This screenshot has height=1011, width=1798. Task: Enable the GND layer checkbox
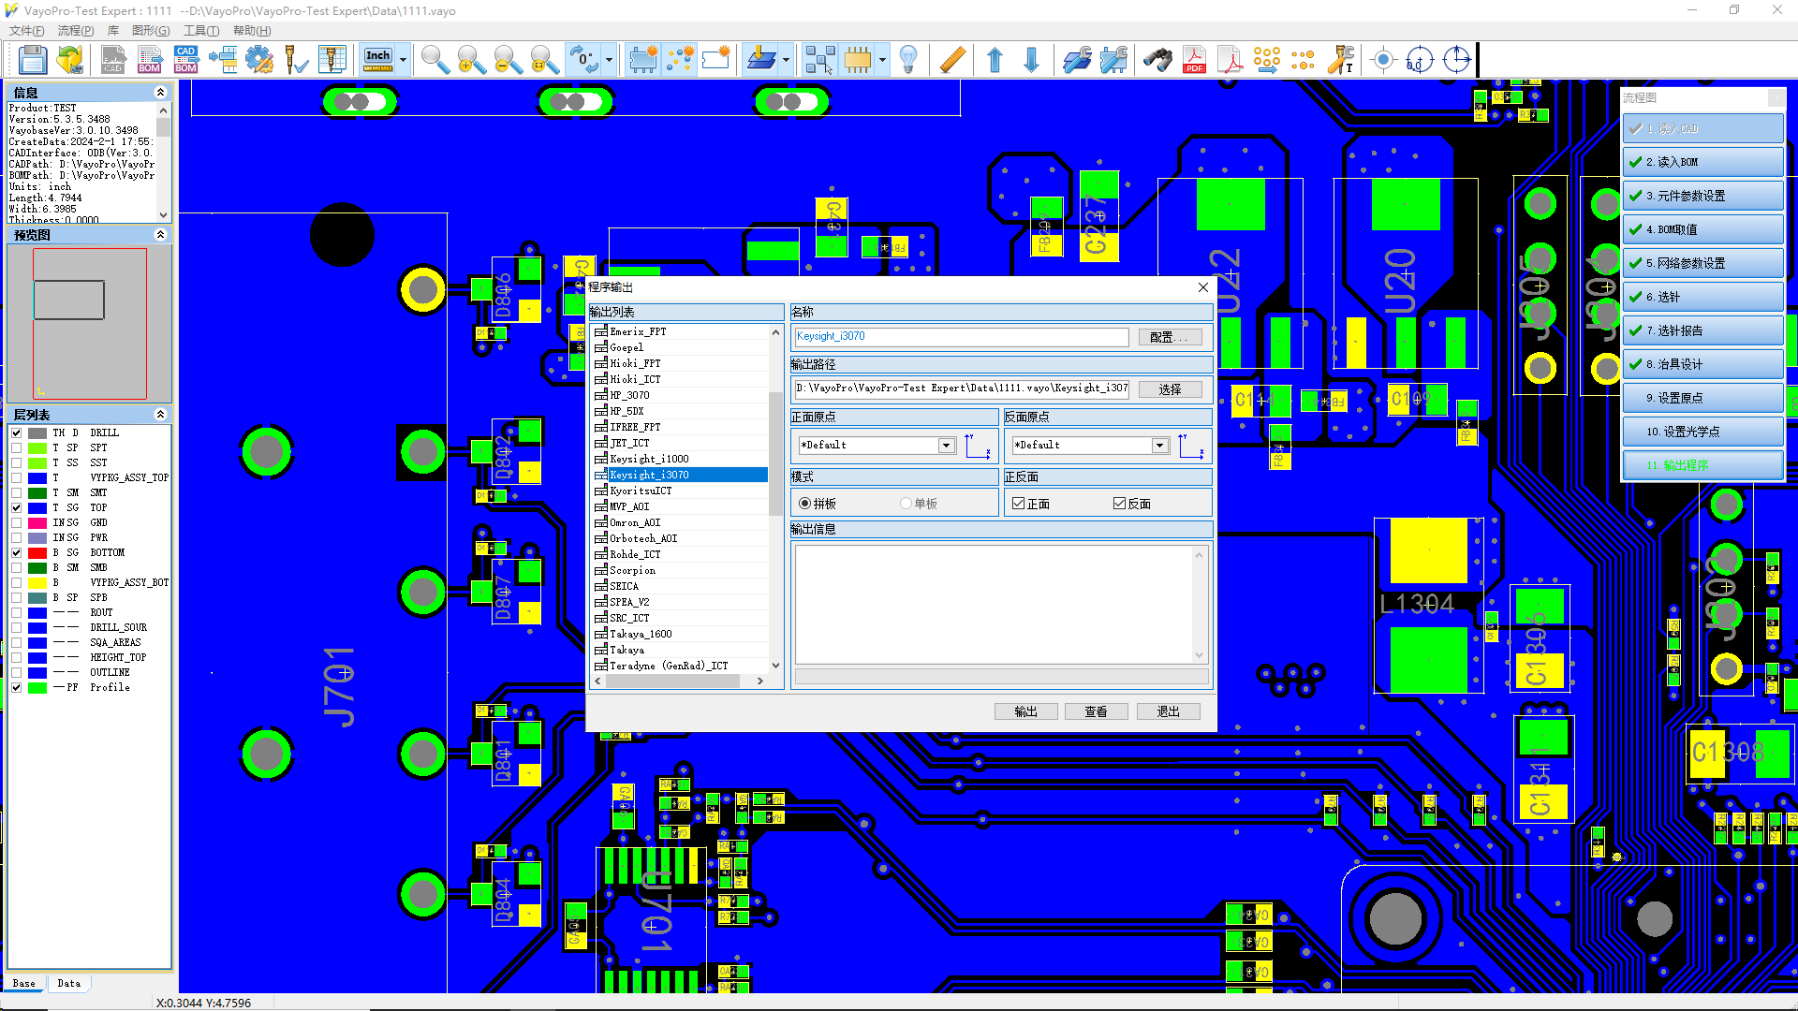pos(17,522)
